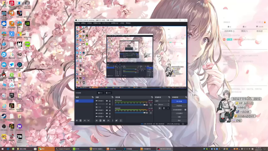The image size is (268, 151).
Task: Click the Sources list vertical scrollbar
Action: 113,103
